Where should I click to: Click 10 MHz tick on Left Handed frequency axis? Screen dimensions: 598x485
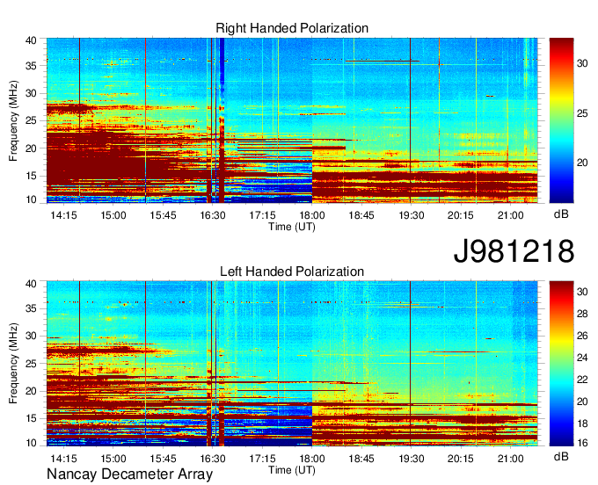[31, 442]
